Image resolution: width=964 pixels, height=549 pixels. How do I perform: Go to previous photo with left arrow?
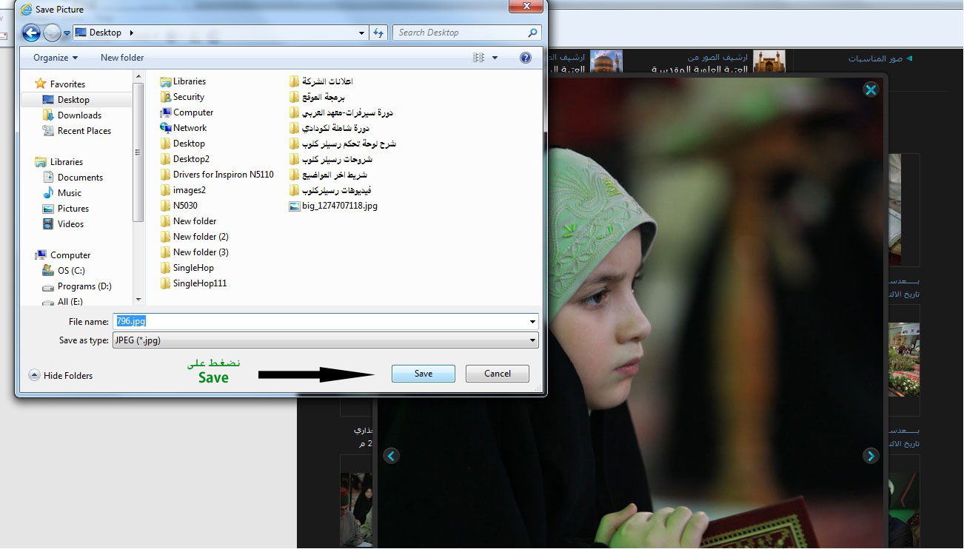pos(391,456)
